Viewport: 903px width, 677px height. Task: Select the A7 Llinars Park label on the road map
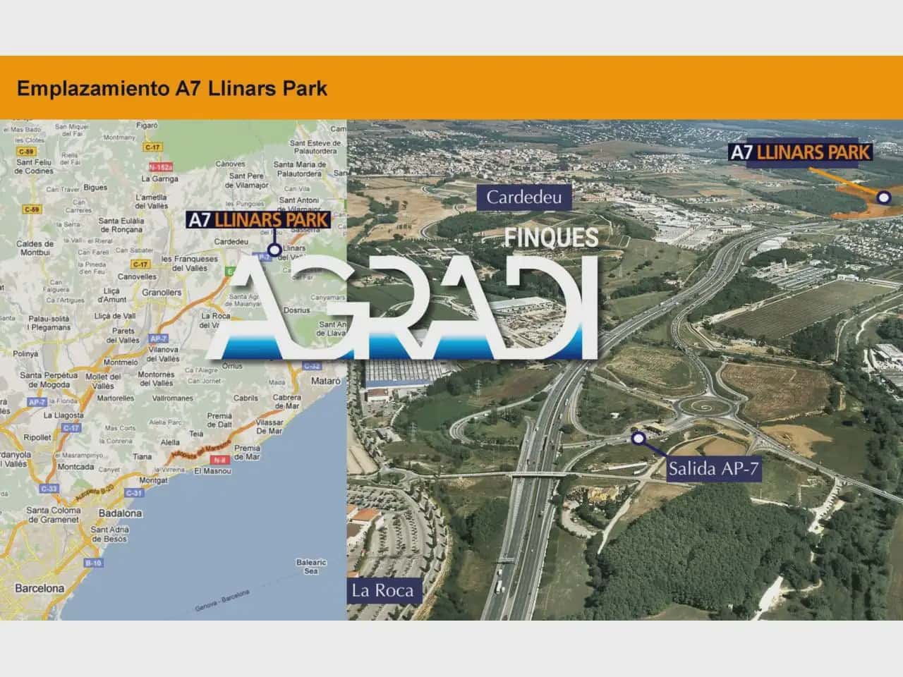click(259, 220)
